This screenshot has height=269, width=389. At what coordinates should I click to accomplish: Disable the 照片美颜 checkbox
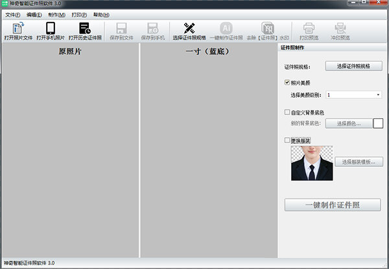point(287,83)
